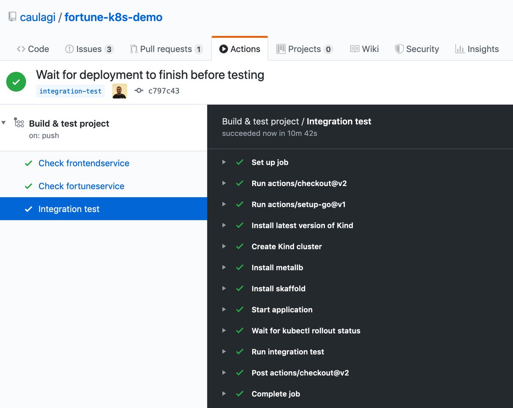Open the Issues tab

88,49
